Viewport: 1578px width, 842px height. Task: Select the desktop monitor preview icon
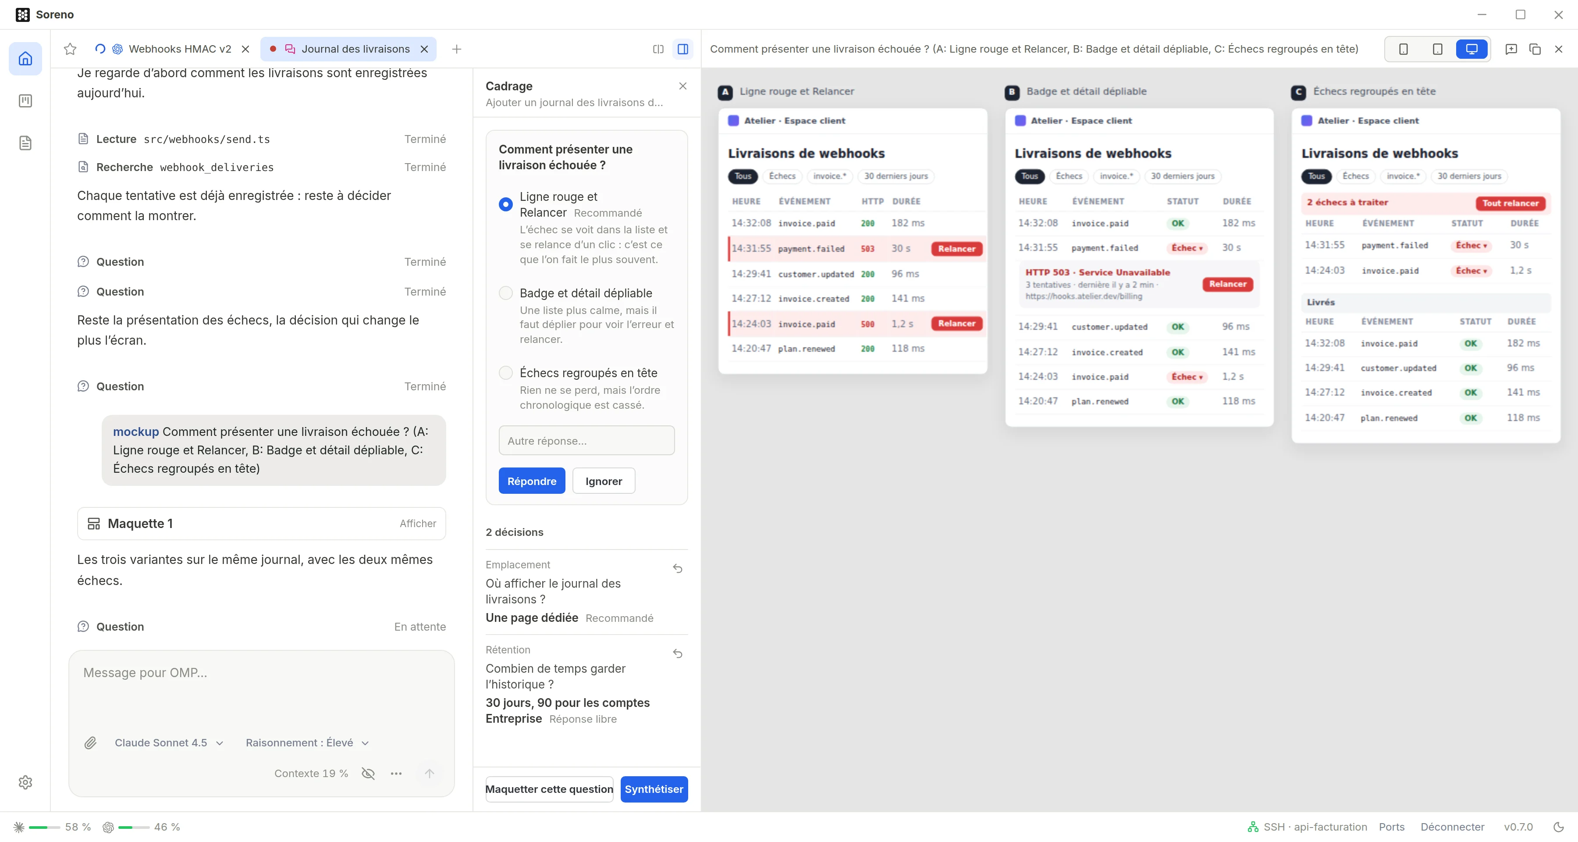tap(1471, 49)
